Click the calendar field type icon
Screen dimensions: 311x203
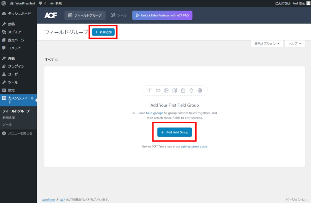tap(183, 90)
